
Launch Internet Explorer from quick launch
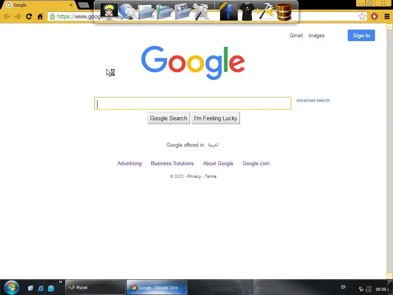[x=41, y=288]
